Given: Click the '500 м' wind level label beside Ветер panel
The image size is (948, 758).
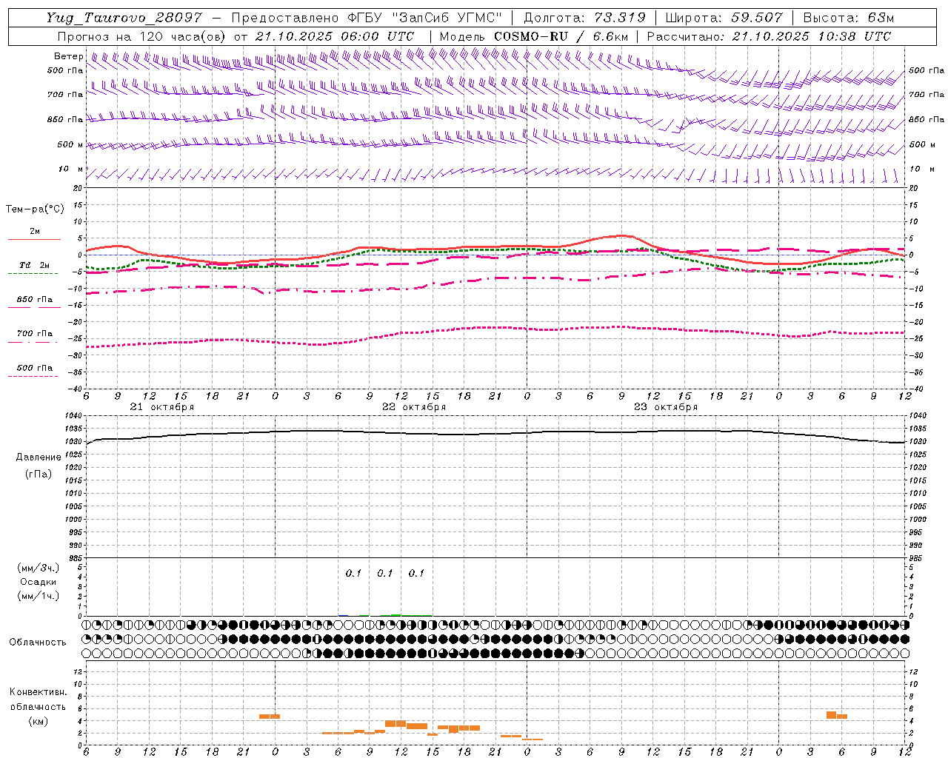Looking at the screenshot, I should coord(70,145).
